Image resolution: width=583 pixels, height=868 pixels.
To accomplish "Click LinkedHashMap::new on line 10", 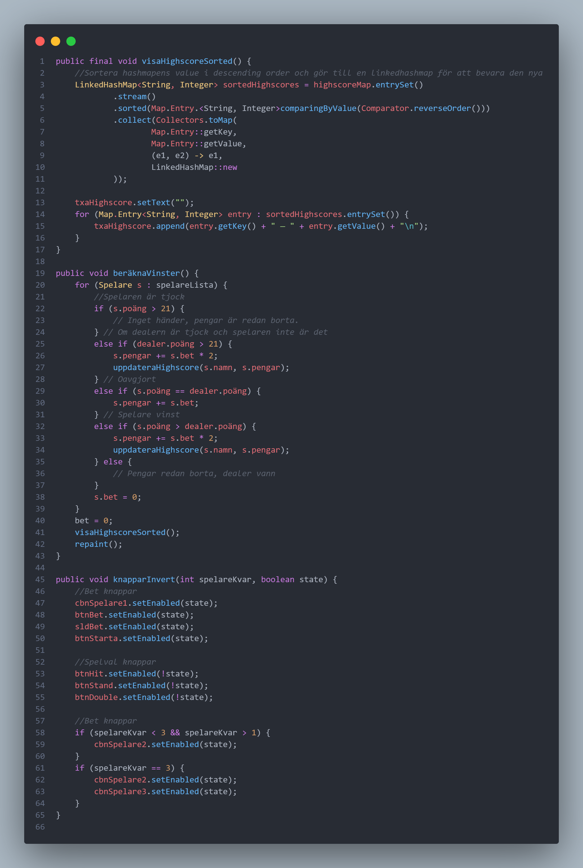I will (194, 168).
